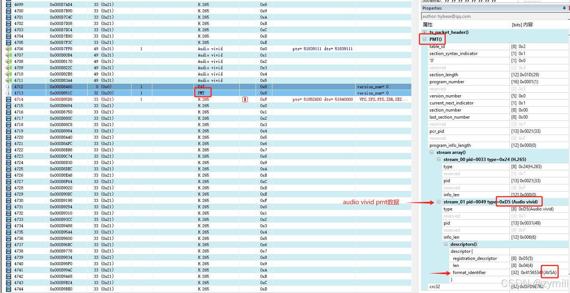Click the film icon of packet 4740
The width and height of the screenshot is (570, 293).
point(9,264)
